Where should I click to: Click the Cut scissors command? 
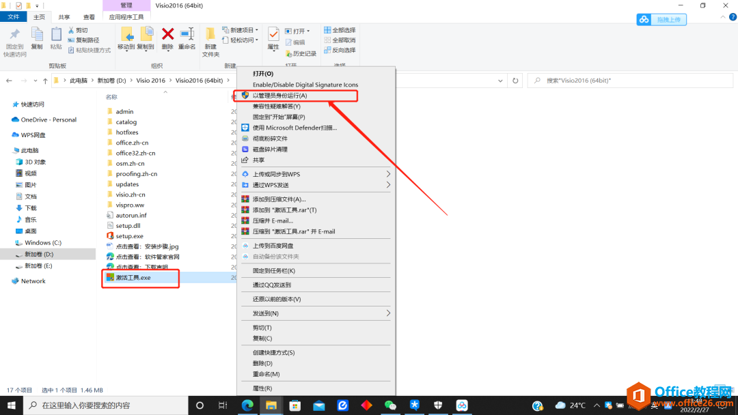click(78, 30)
